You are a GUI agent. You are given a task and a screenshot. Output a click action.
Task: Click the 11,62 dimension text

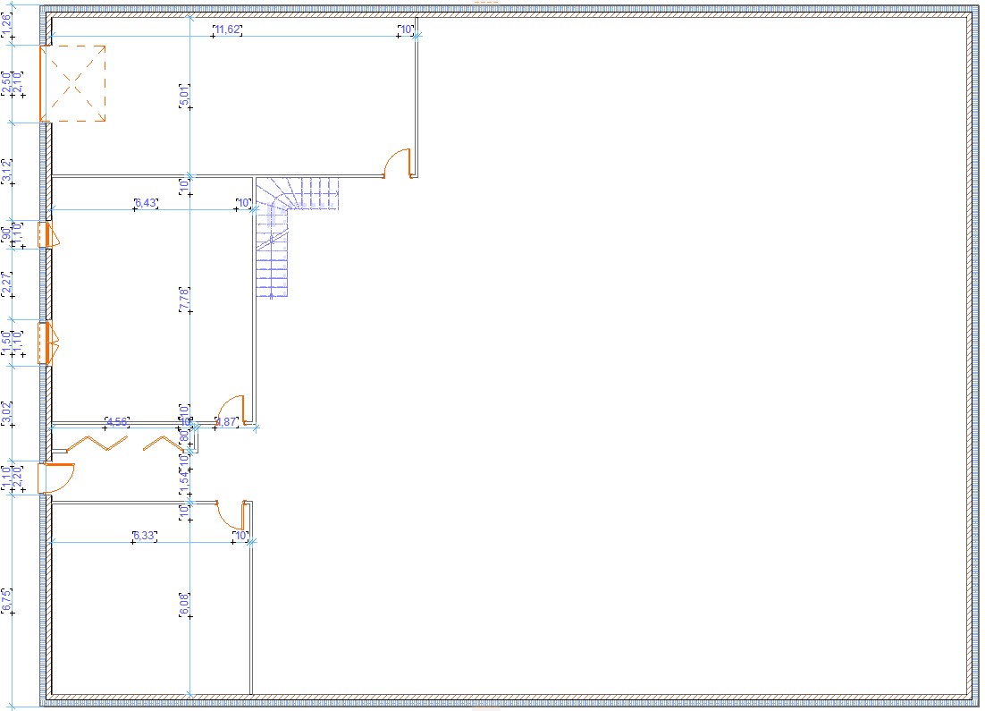click(x=227, y=30)
